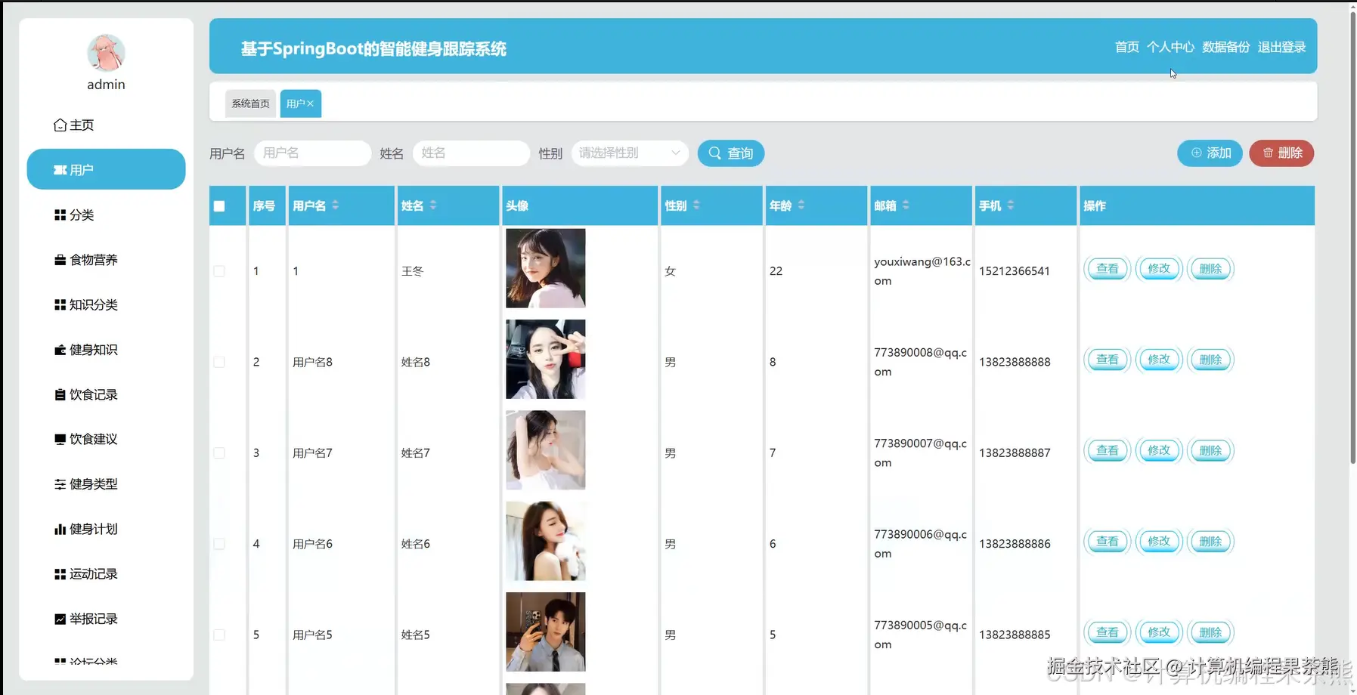Open avatar photo of 用户名6
Viewport: 1357px width, 695px height.
pyautogui.click(x=546, y=541)
